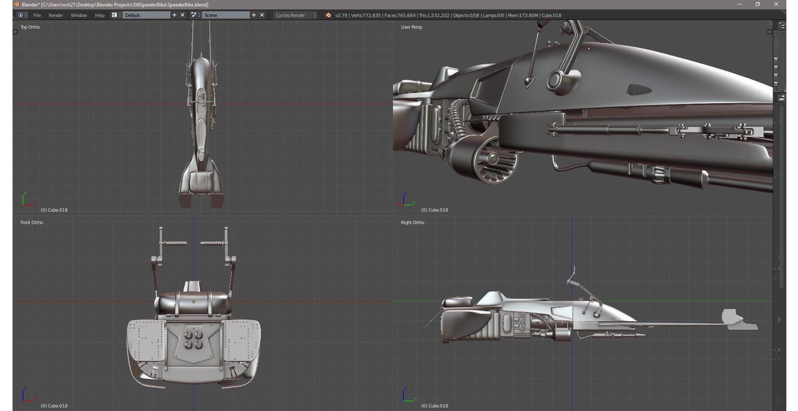Viewport: 798px width, 411px height.
Task: Click the Right Ortho viewport label
Action: click(x=412, y=222)
